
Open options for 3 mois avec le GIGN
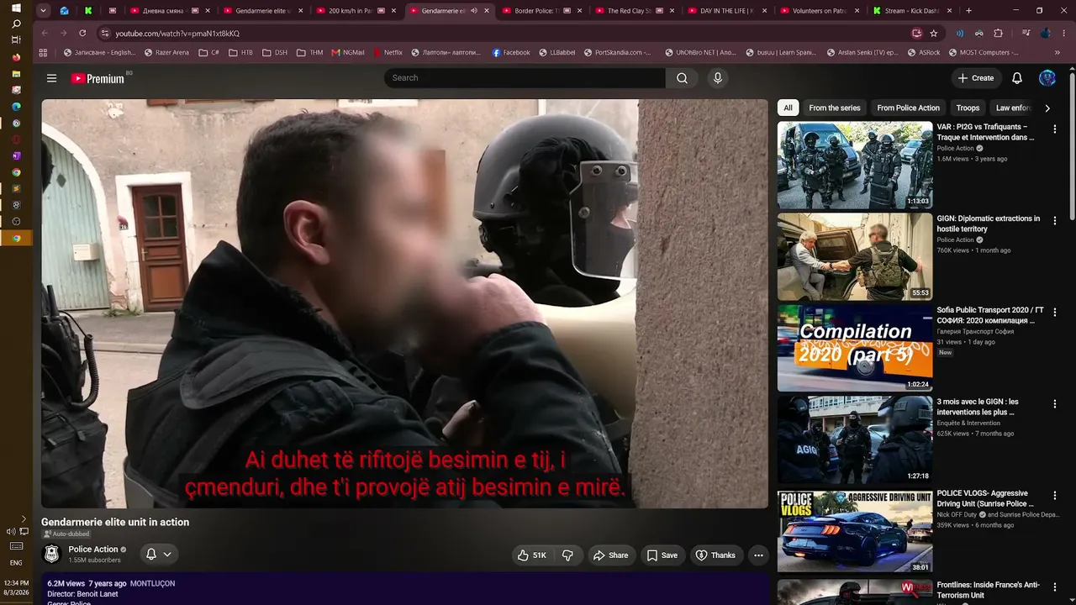pyautogui.click(x=1055, y=404)
